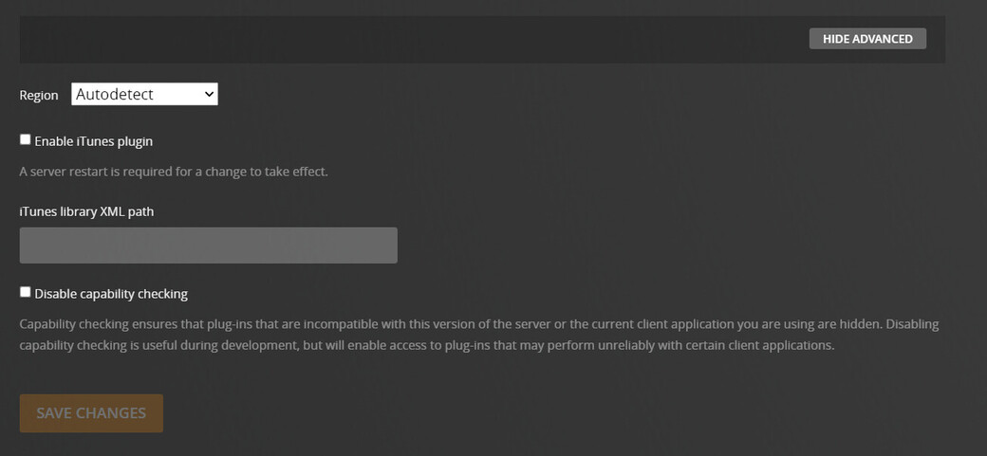Activate the small square beside Enable iTunes plugin
This screenshot has height=456, width=987.
coord(26,139)
